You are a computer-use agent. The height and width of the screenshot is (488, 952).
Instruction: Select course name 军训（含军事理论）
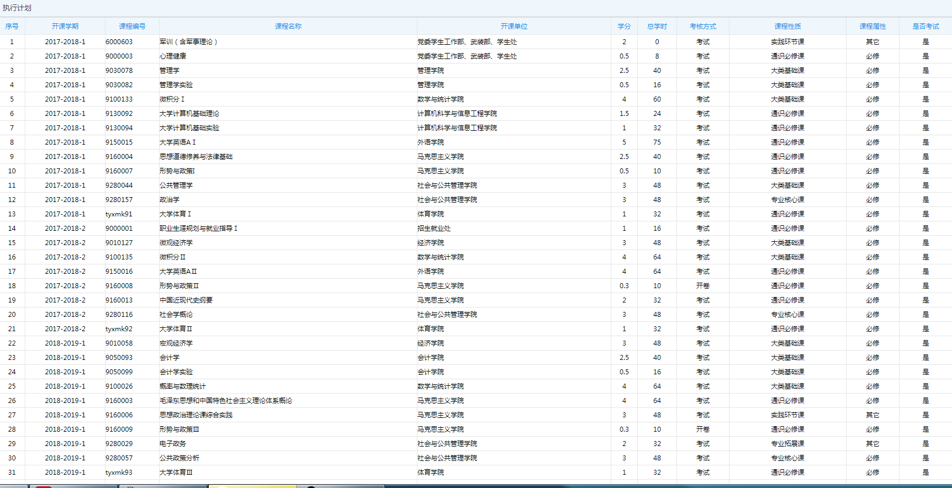point(189,42)
